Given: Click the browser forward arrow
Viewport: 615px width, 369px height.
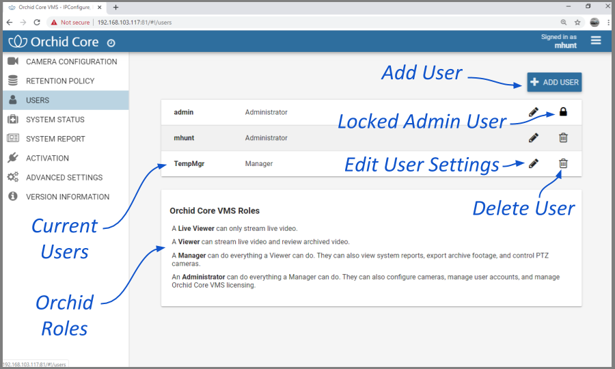Looking at the screenshot, I should click(23, 23).
